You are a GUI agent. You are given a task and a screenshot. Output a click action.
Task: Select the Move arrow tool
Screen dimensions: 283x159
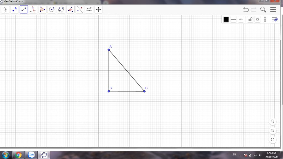[5, 9]
